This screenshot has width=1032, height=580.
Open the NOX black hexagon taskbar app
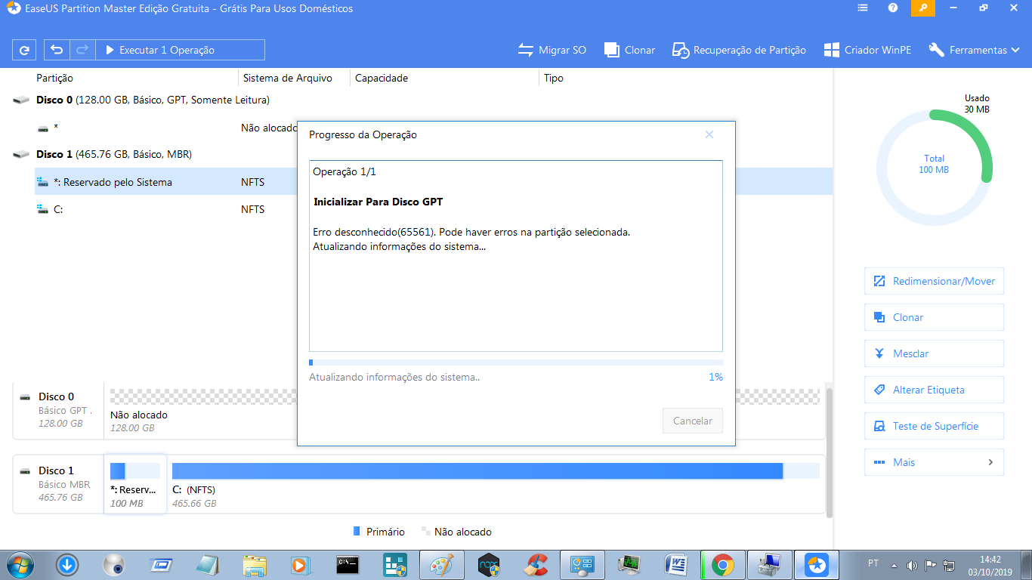click(490, 564)
